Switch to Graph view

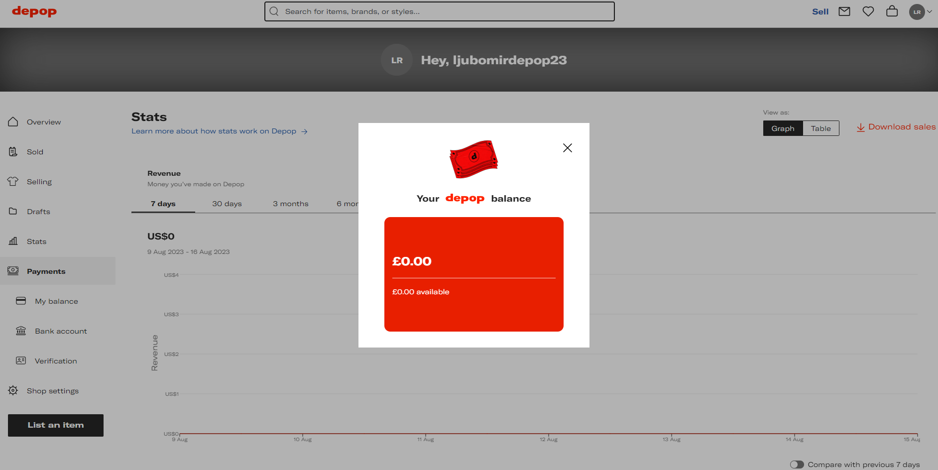tap(783, 128)
